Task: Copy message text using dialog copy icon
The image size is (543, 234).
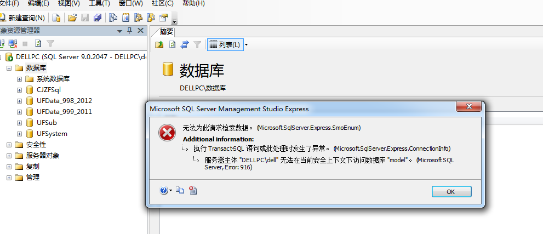Action: pos(180,190)
